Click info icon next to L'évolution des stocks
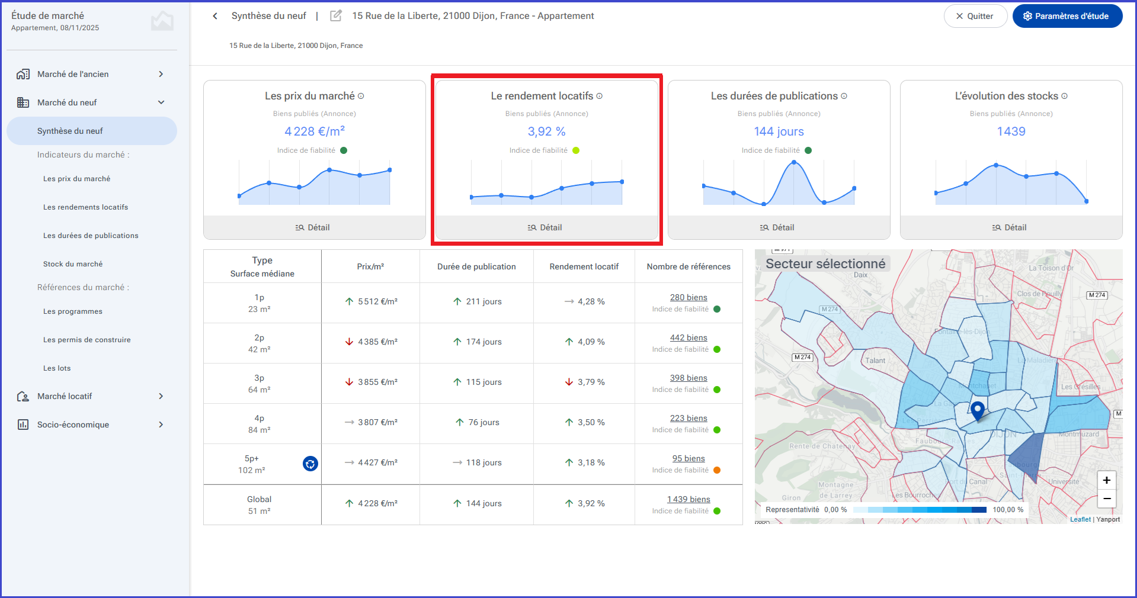Image resolution: width=1137 pixels, height=598 pixels. click(x=1064, y=96)
